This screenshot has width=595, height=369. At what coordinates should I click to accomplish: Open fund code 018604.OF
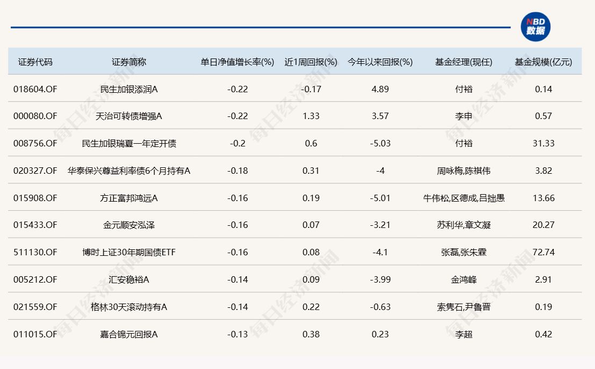pos(35,89)
